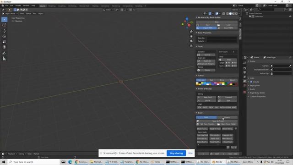Activate the Scale tool

4,42
